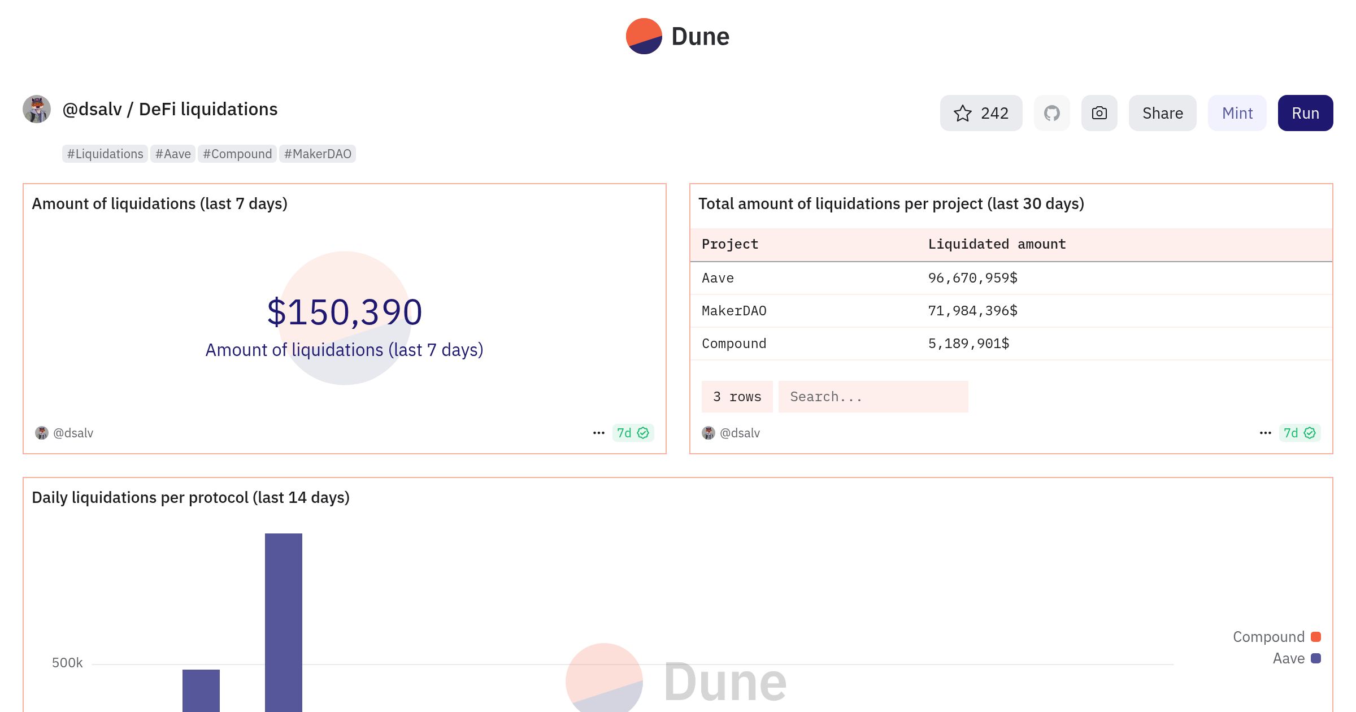Open the dashboard title DeFi liquidations
The width and height of the screenshot is (1356, 712).
(208, 109)
